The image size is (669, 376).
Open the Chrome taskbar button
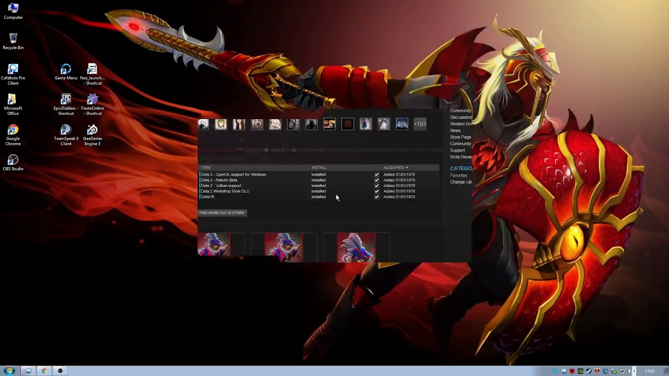point(44,371)
